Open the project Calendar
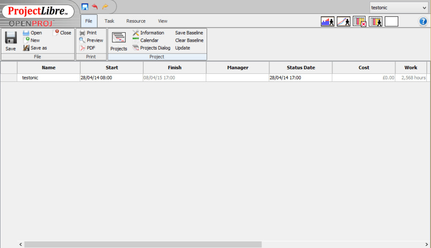The height and width of the screenshot is (248, 431). (146, 40)
